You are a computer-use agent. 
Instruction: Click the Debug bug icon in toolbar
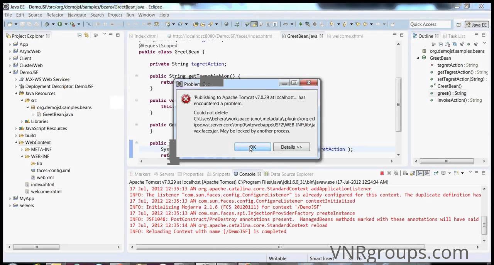[47, 24]
